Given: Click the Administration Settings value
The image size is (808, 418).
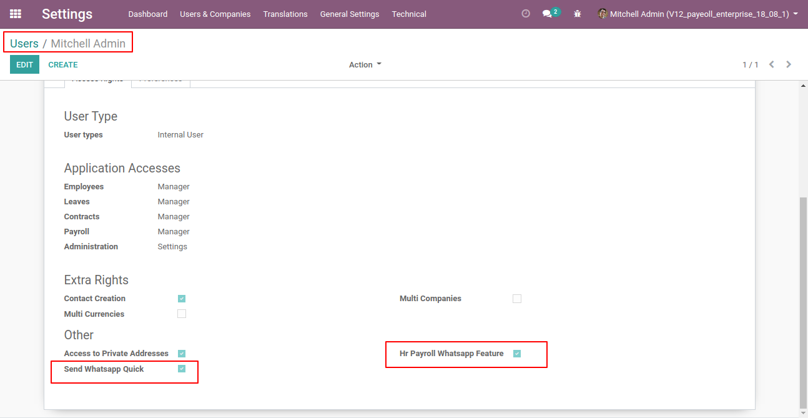Looking at the screenshot, I should click(172, 247).
